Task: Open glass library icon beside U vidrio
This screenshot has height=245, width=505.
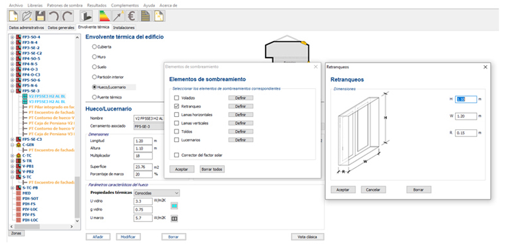Action: pos(174,205)
